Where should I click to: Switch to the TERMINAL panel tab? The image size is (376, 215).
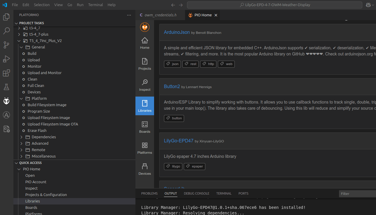(224, 193)
